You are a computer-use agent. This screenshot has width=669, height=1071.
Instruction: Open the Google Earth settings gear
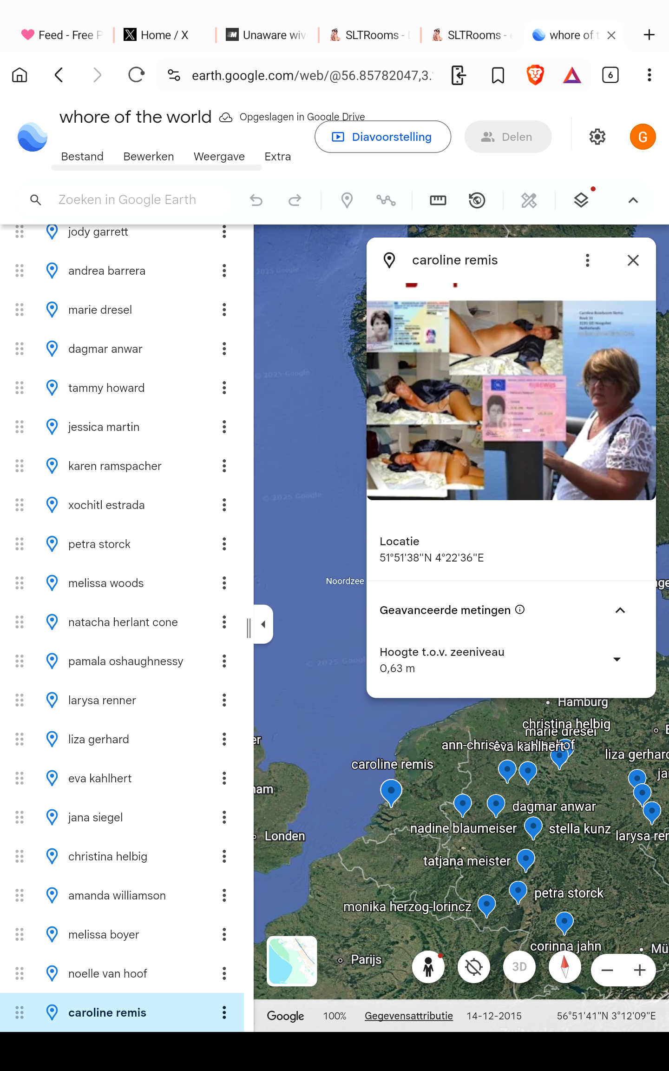(597, 137)
